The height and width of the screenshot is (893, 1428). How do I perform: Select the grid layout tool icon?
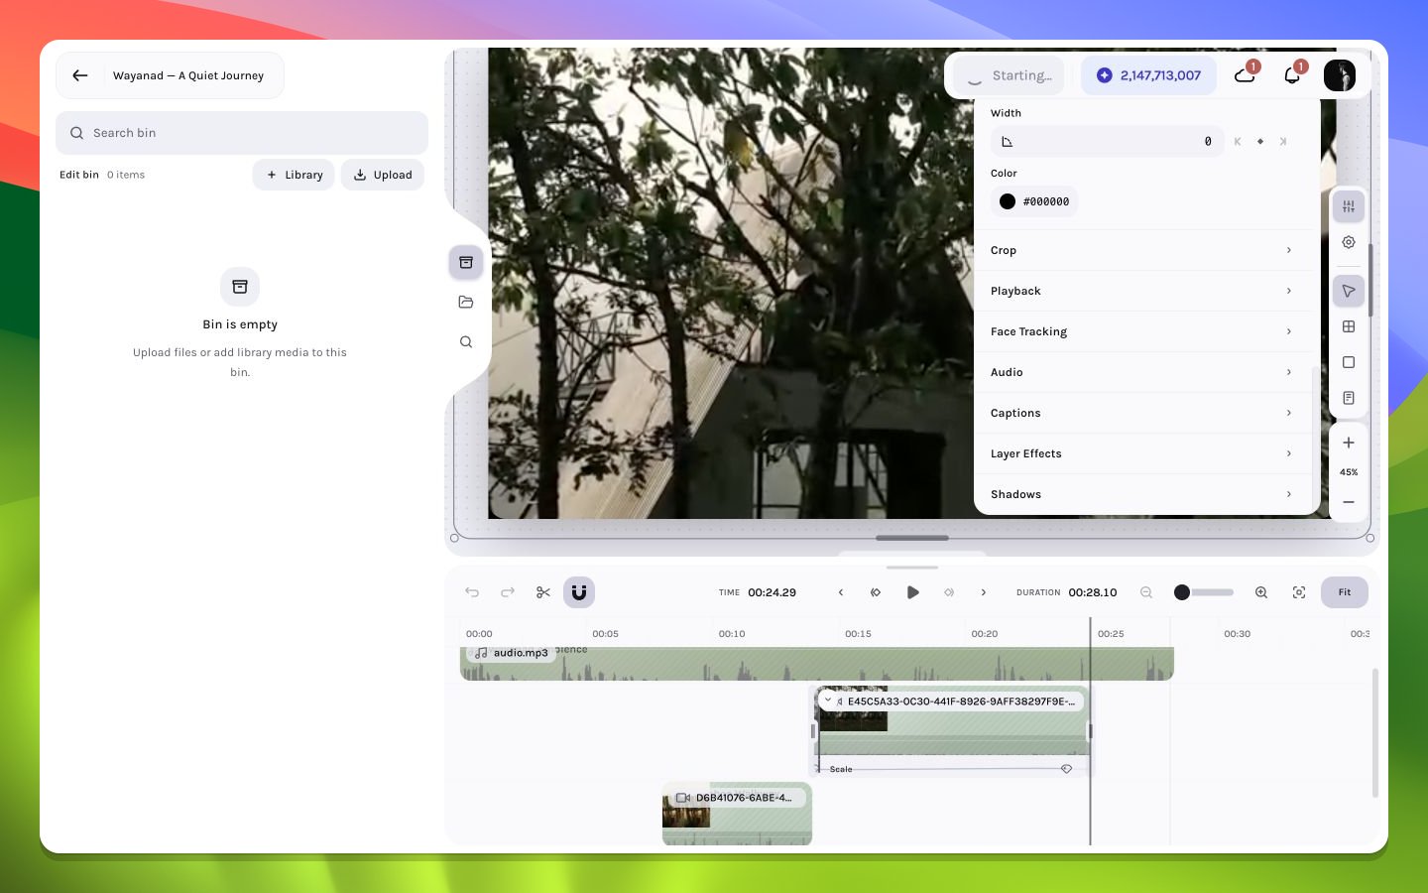coord(1349,326)
